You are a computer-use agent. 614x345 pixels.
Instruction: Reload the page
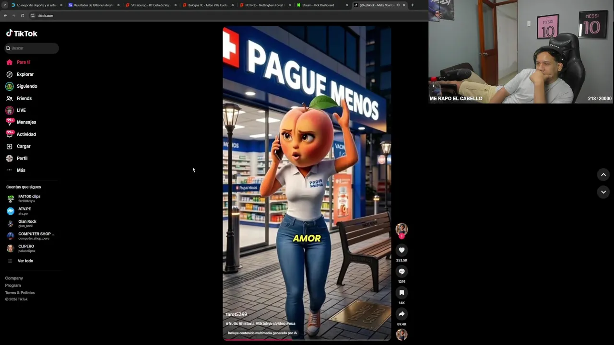tap(23, 15)
